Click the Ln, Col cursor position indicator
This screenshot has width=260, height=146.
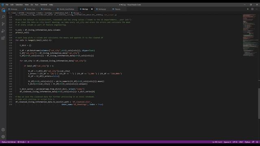(217, 142)
